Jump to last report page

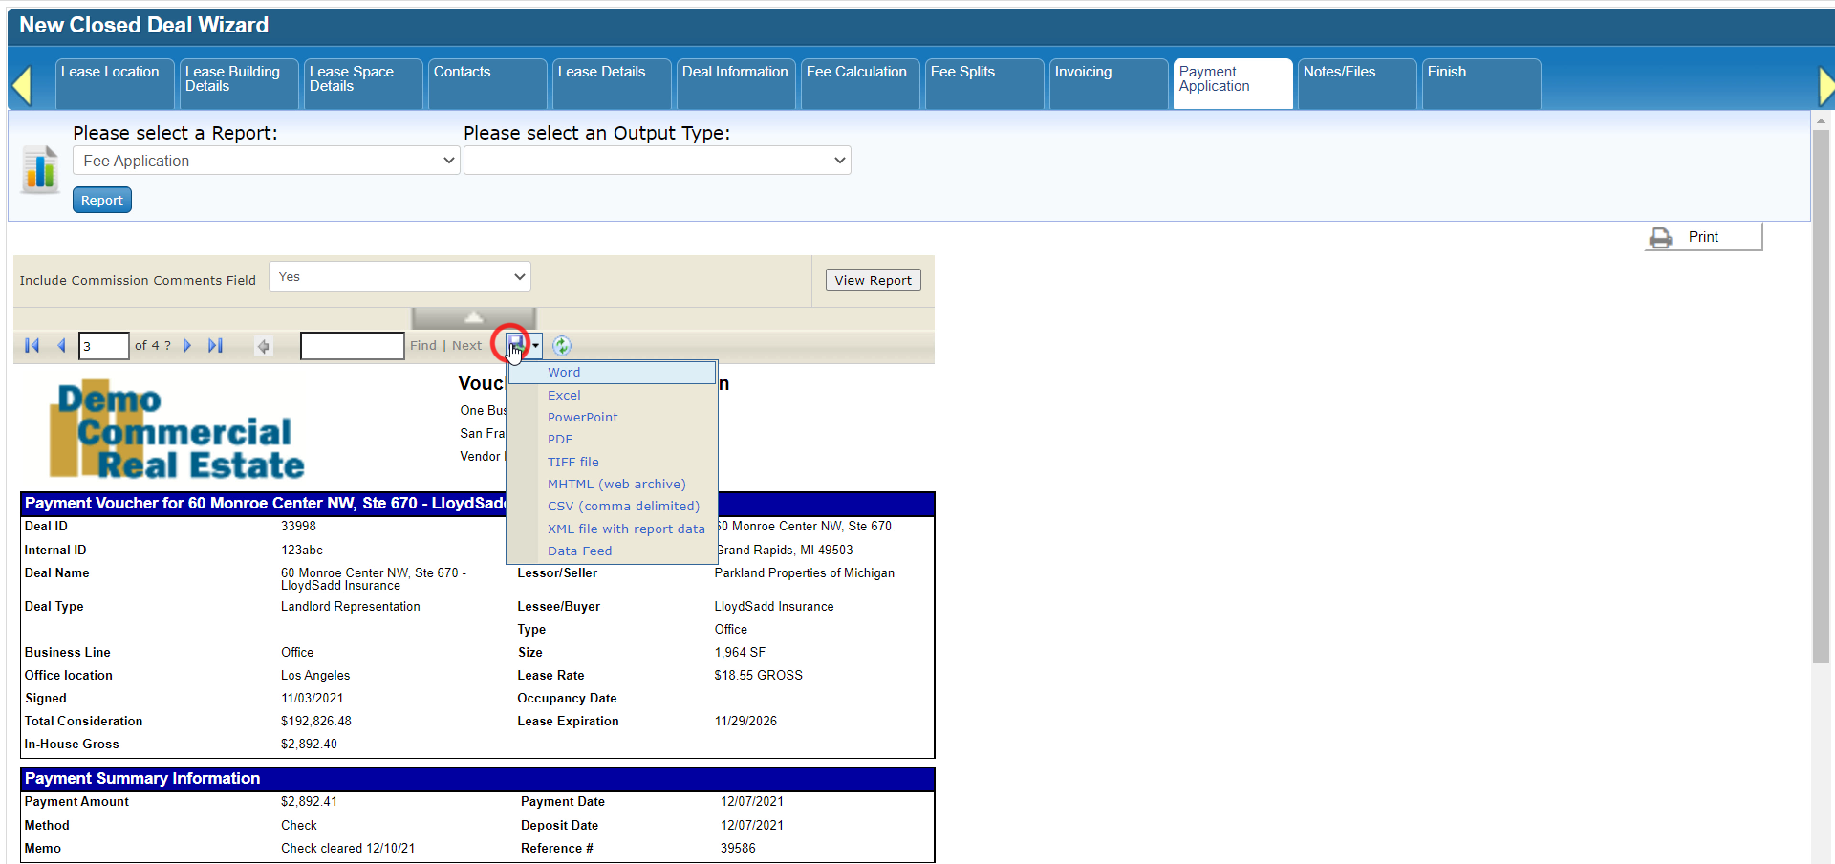[216, 346]
